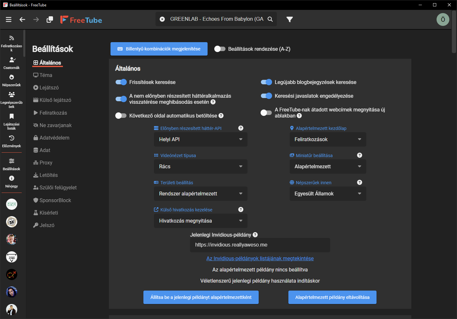Viewport: 457px width, 319px height.
Task: Enable webcímek megnyitása új ablakban
Action: coord(266,113)
